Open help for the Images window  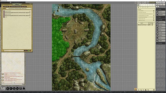(30, 4)
